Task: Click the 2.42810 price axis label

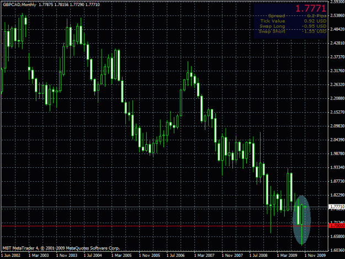Action: (x=337, y=43)
